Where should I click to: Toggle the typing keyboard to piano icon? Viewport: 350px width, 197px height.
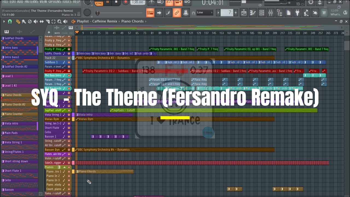150,13
